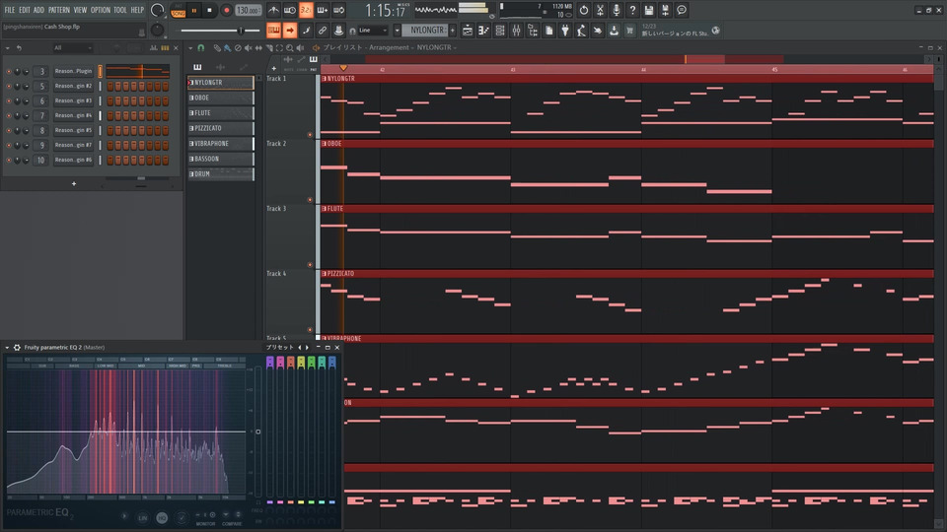The image size is (947, 532).
Task: Click the question mark help icon
Action: [x=632, y=10]
